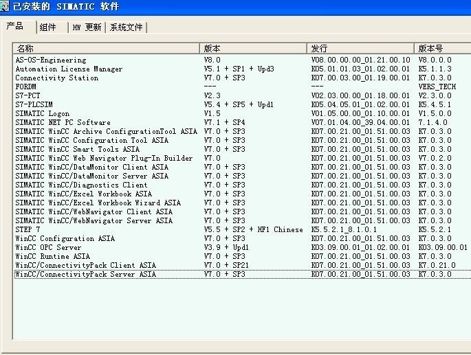Viewport: 471px width, 355px height.
Task: Select SIMATIC WinCC Smart Tools ASIA
Action: click(78, 150)
